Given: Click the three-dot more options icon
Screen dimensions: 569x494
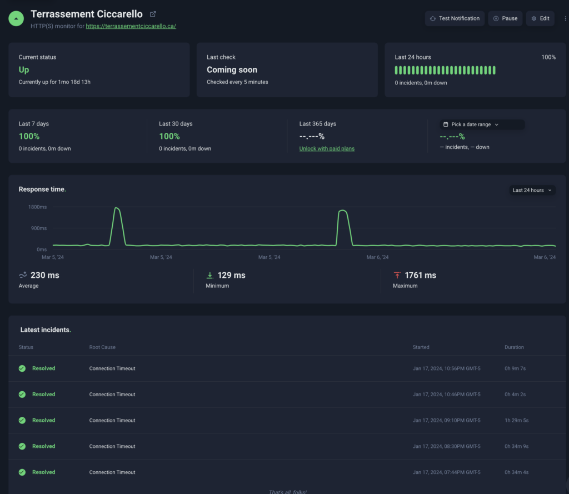Looking at the screenshot, I should [x=565, y=18].
